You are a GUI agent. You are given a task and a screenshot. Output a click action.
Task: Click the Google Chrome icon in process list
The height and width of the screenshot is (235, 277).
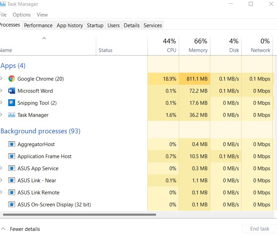pos(12,79)
